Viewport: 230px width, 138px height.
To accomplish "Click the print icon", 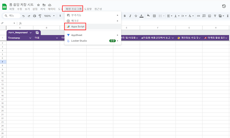I will (34, 16).
